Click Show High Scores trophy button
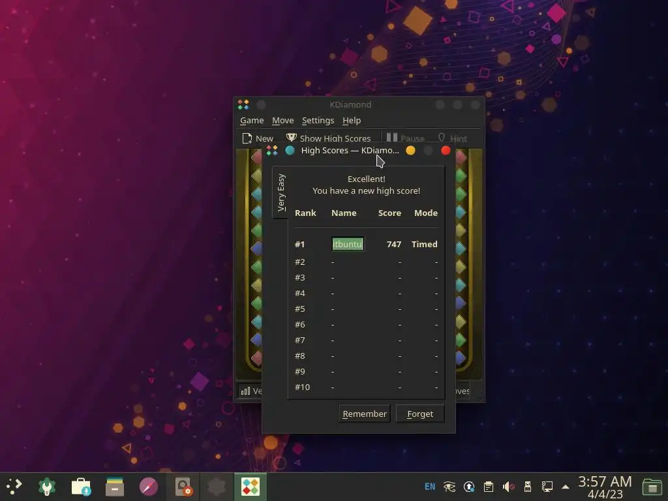The height and width of the screenshot is (501, 668). point(328,138)
